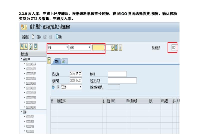
Task: Collapse the 订单 tree node
Action: (22, 112)
